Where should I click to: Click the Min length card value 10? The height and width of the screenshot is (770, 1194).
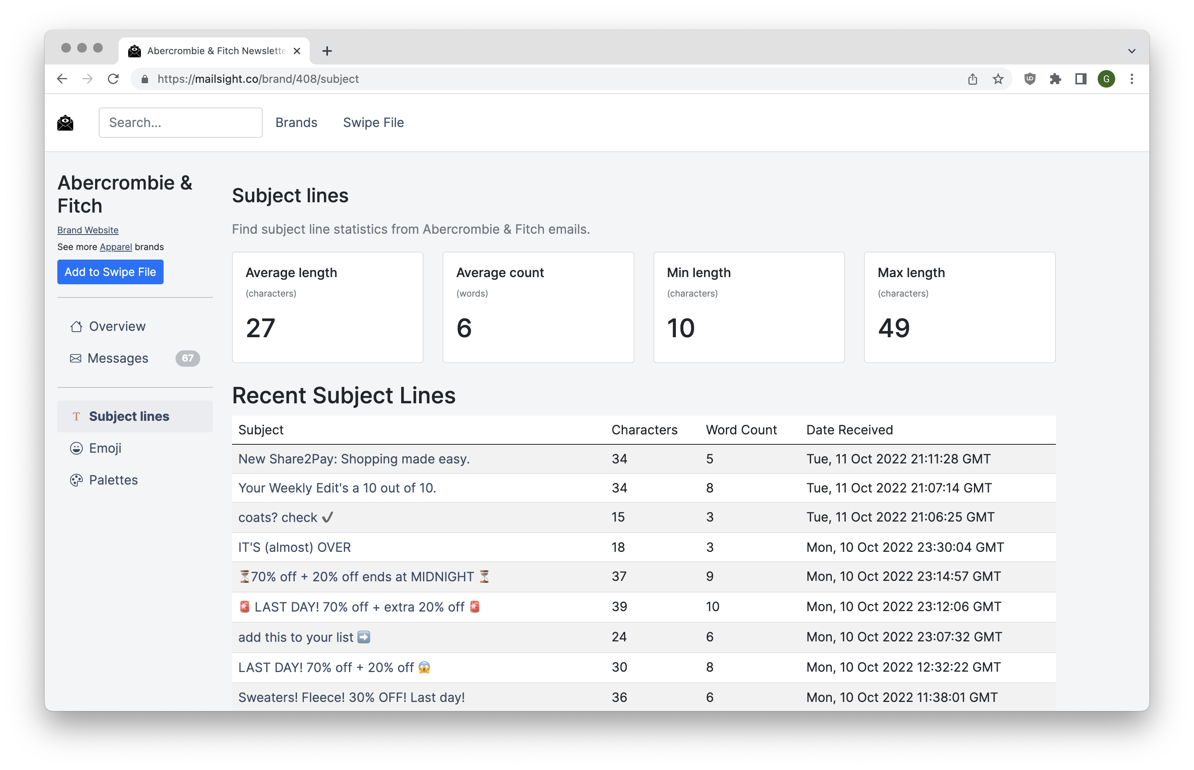[681, 328]
